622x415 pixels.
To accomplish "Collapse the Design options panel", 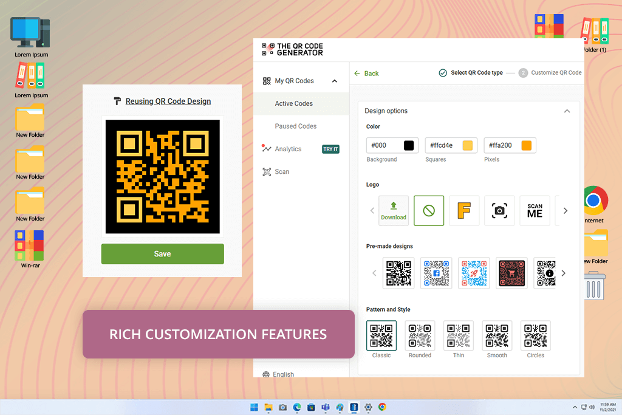I will pyautogui.click(x=567, y=111).
